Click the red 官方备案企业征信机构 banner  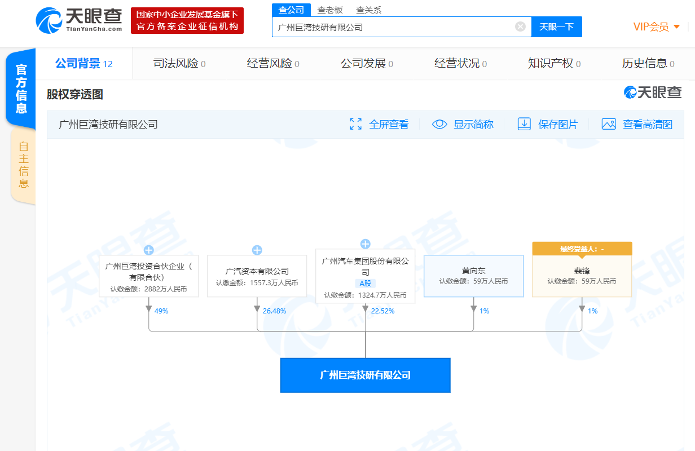(187, 20)
